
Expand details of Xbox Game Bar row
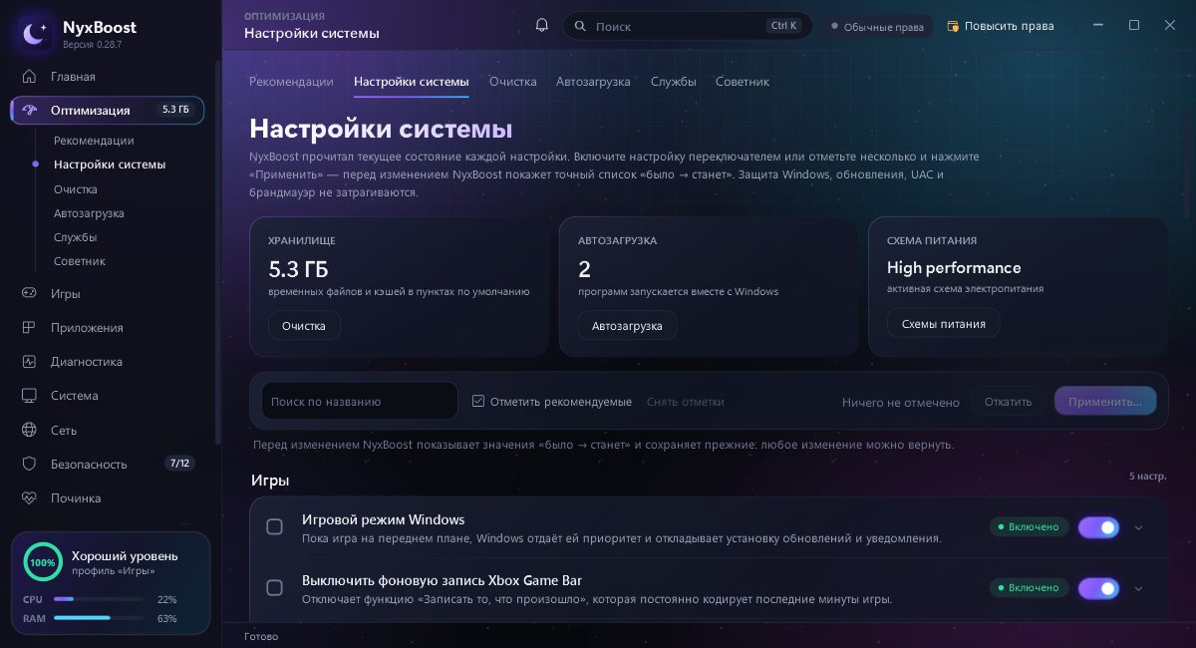click(x=1139, y=588)
